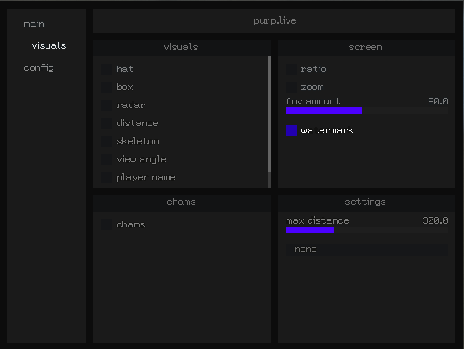
Task: Open the main tab in sidebar
Action: pyautogui.click(x=34, y=24)
